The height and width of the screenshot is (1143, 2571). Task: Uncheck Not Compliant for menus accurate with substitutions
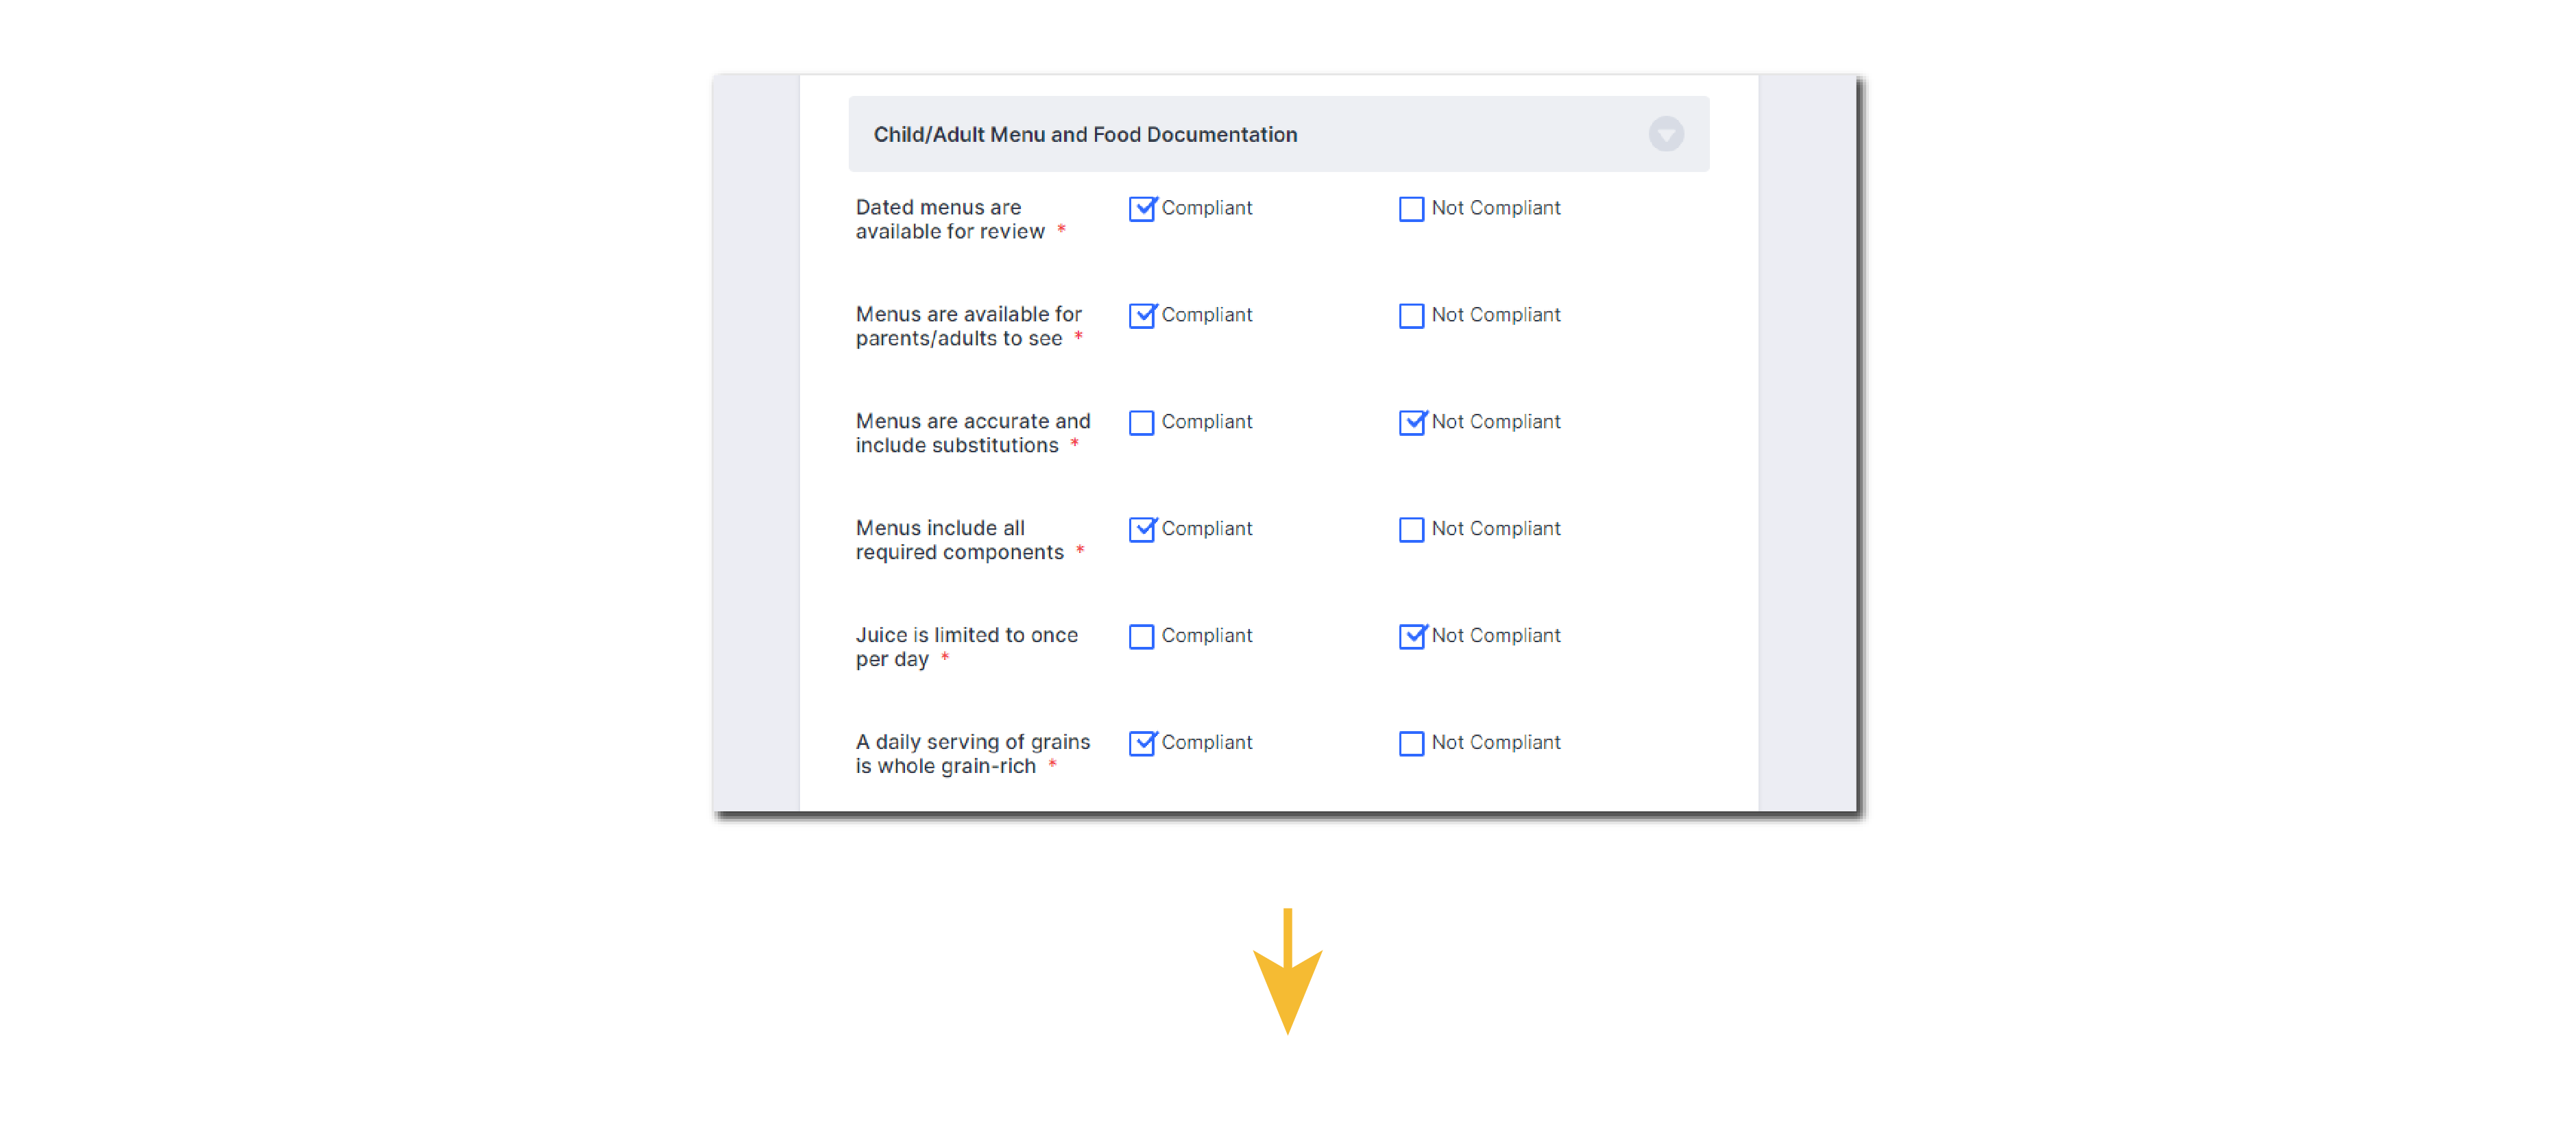point(1410,423)
